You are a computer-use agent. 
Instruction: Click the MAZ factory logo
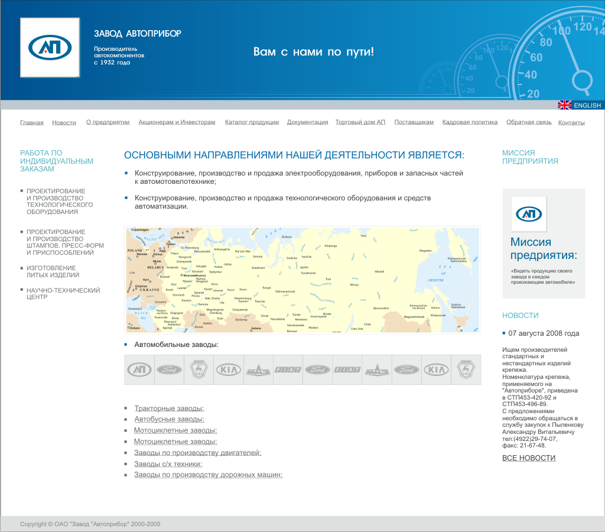coord(258,369)
